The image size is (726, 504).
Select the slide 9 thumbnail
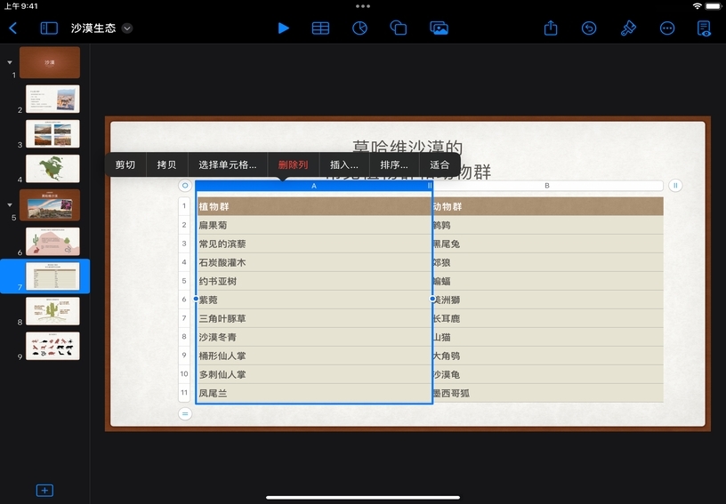pyautogui.click(x=52, y=346)
